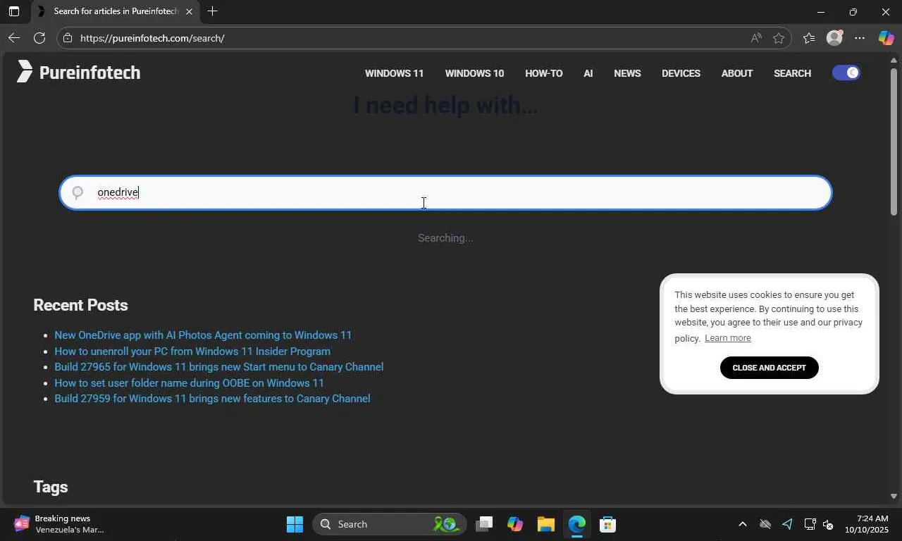Switch to Microsoft Edge on taskbar

[x=577, y=524]
